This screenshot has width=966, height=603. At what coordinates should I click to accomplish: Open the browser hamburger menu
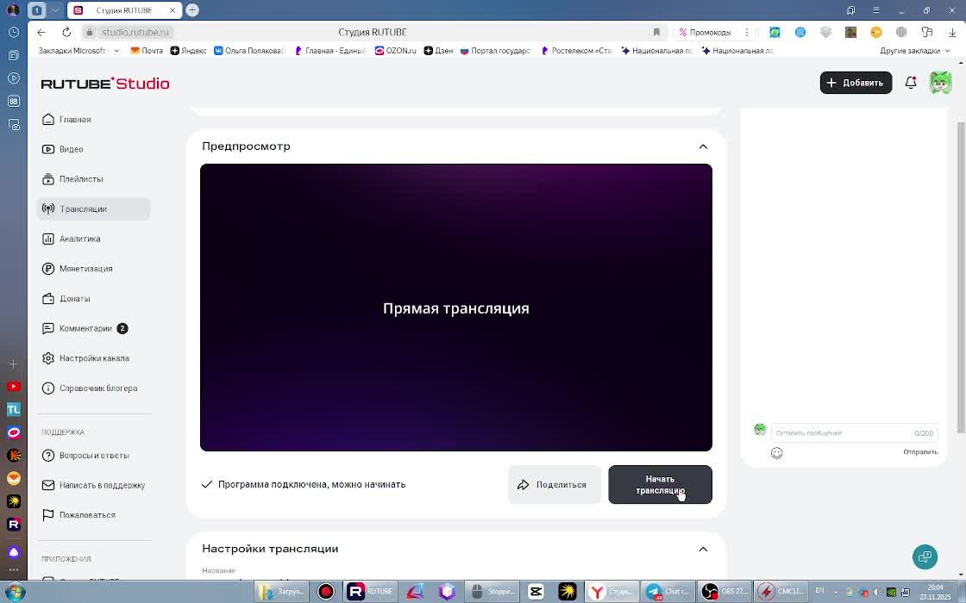click(x=875, y=9)
